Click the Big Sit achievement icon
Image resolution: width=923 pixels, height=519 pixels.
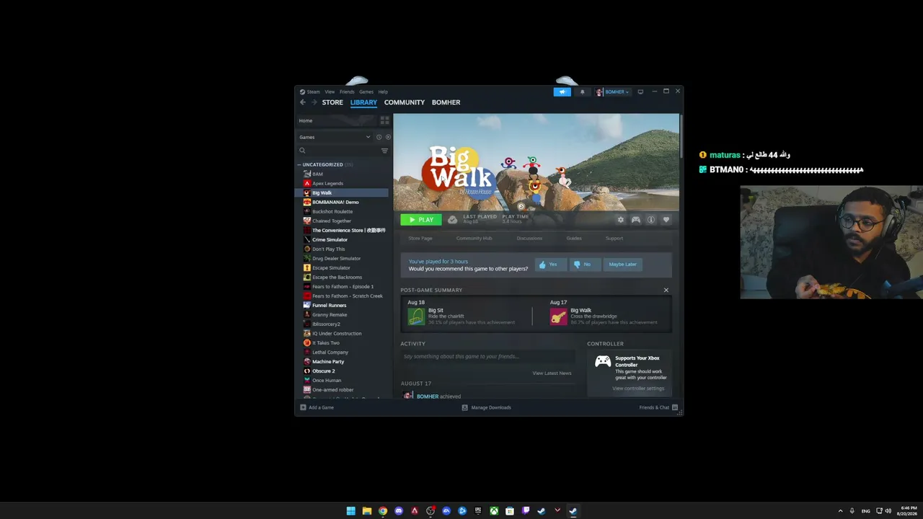[416, 316]
